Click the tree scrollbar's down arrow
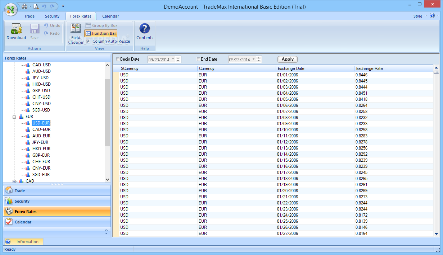Viewport: 443px width, 255px height. [x=107, y=179]
